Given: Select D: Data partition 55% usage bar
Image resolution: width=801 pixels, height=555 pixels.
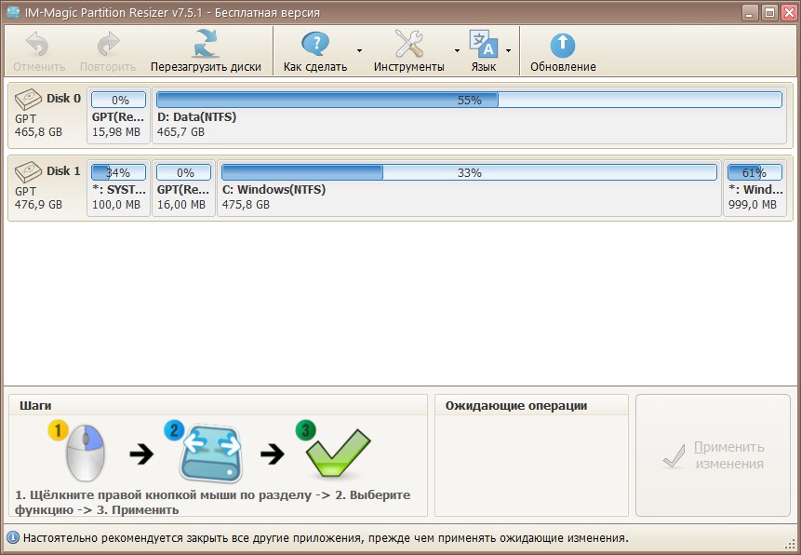Looking at the screenshot, I should click(469, 100).
